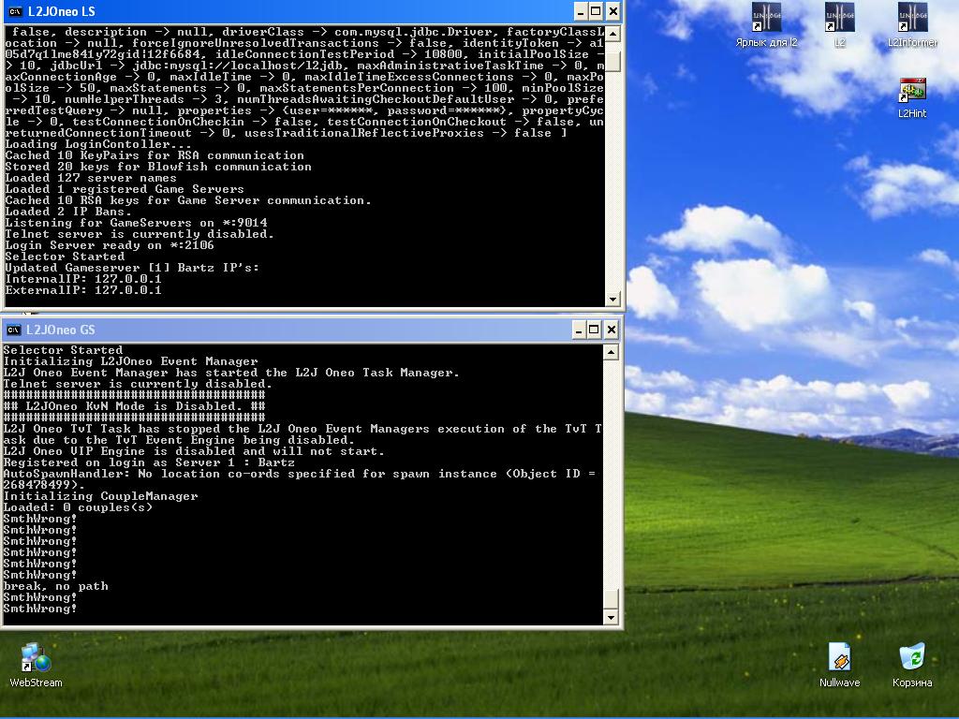Click "Cached 10 RSA keys for Game Server communication."
The width and height of the screenshot is (959, 719).
[x=188, y=200]
